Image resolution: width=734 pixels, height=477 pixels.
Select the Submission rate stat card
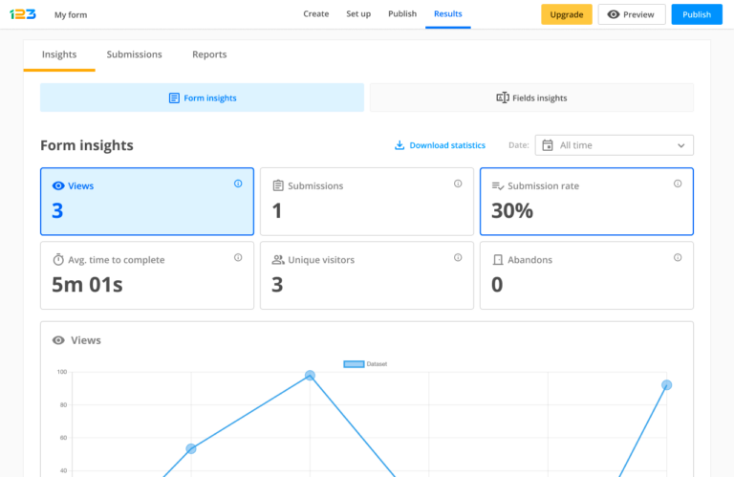(x=587, y=202)
